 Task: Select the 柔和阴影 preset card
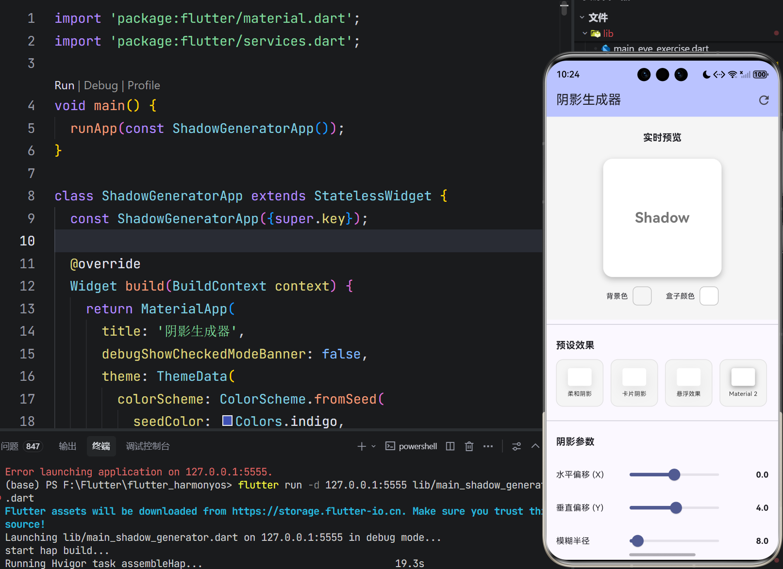580,383
